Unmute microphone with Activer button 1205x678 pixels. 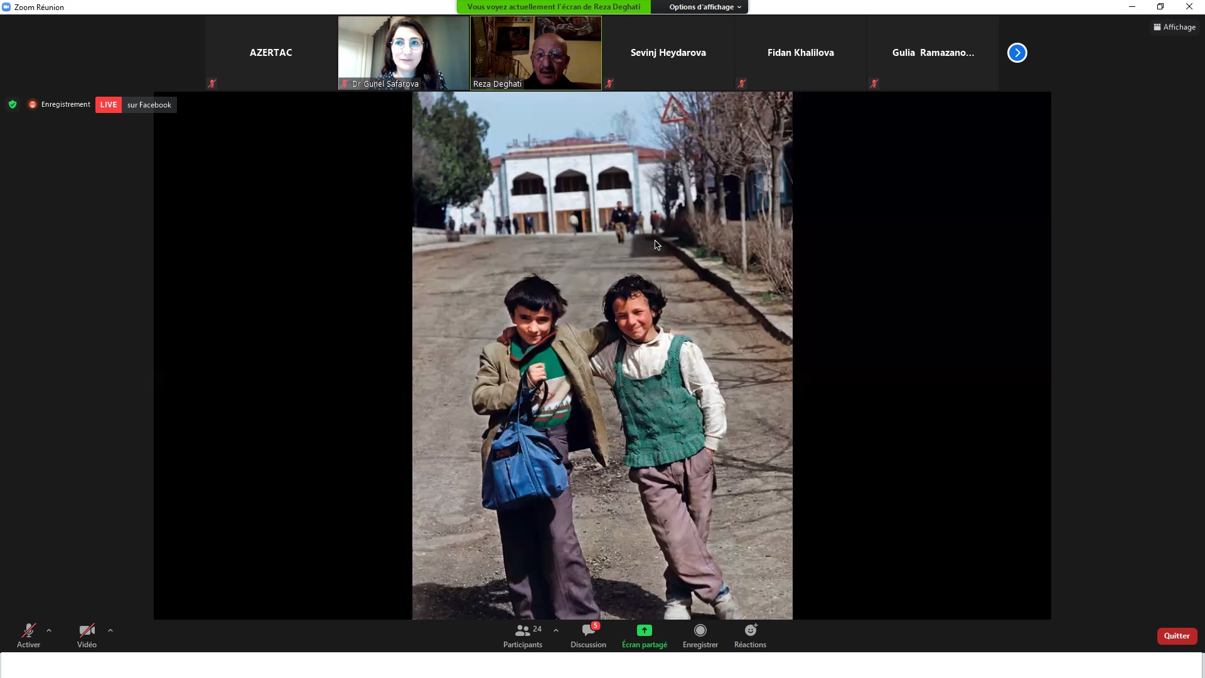pos(28,635)
